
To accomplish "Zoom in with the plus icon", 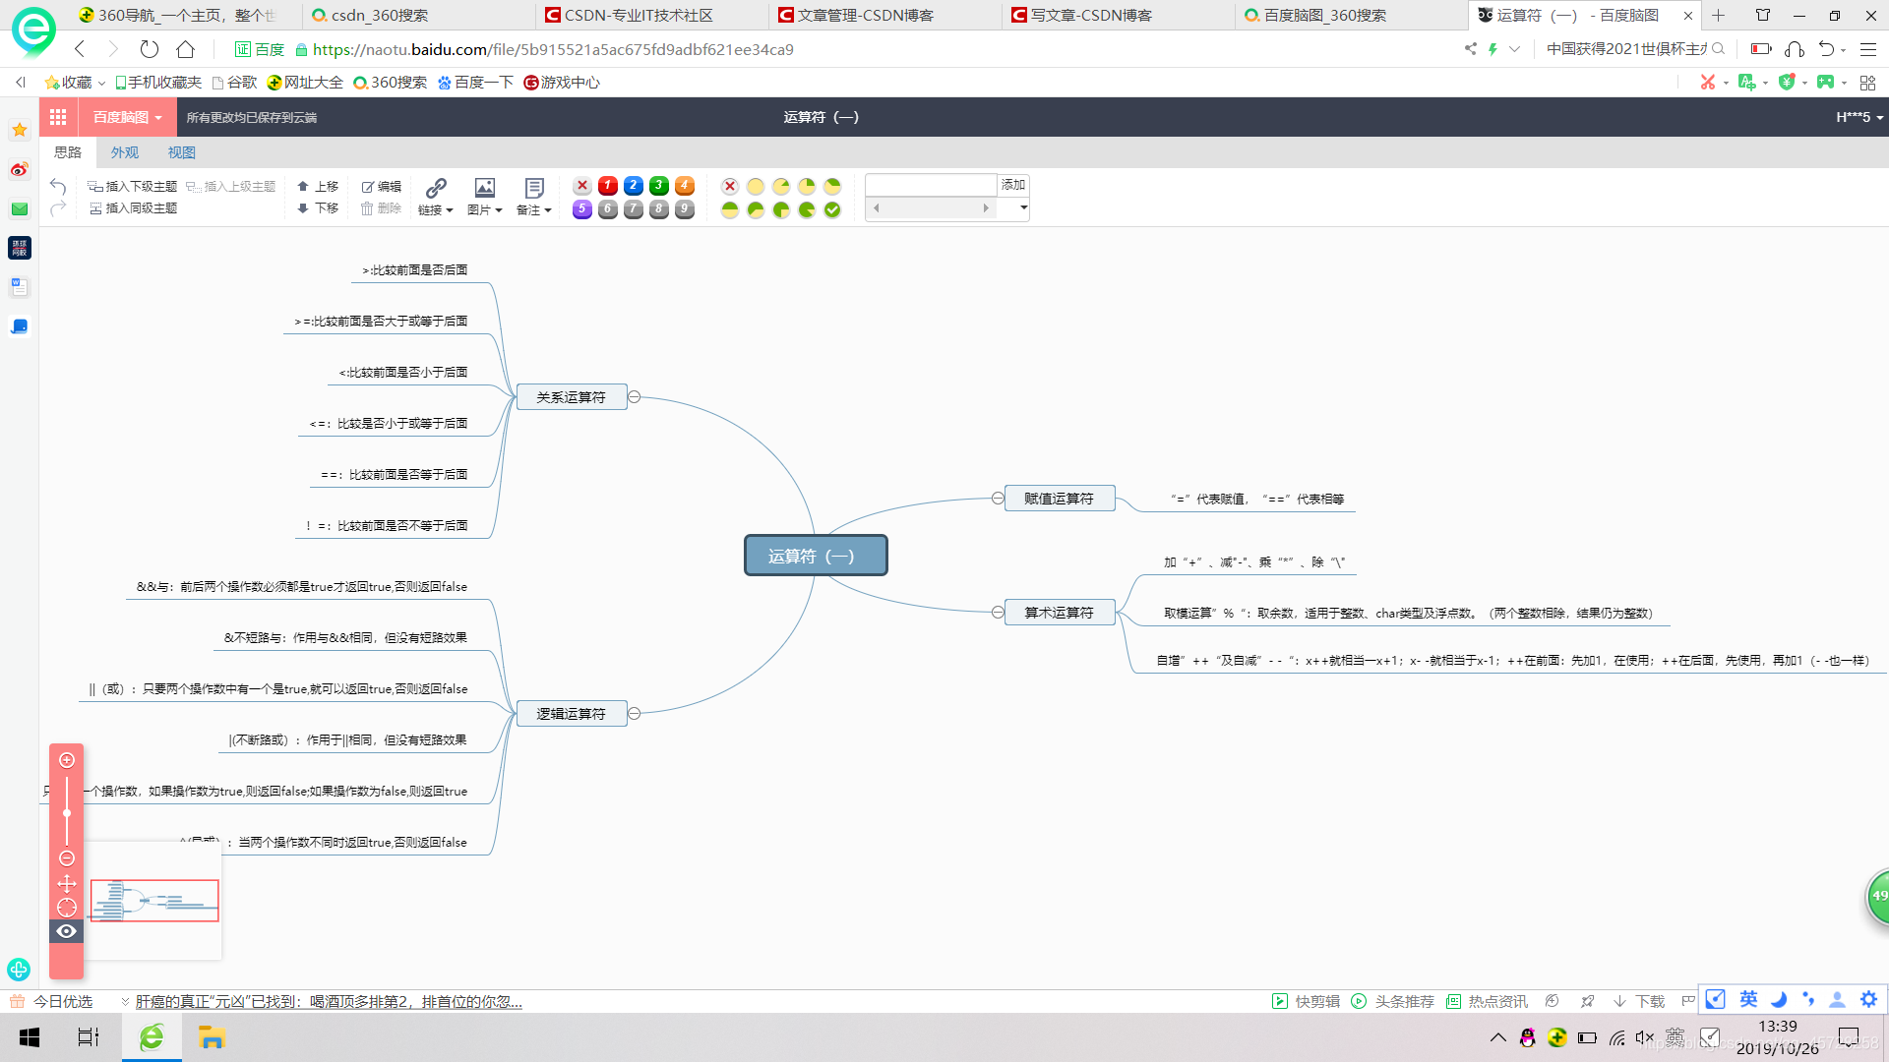I will 67,760.
